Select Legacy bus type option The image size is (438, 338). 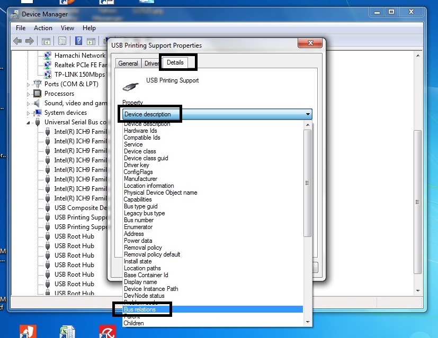(x=213, y=213)
